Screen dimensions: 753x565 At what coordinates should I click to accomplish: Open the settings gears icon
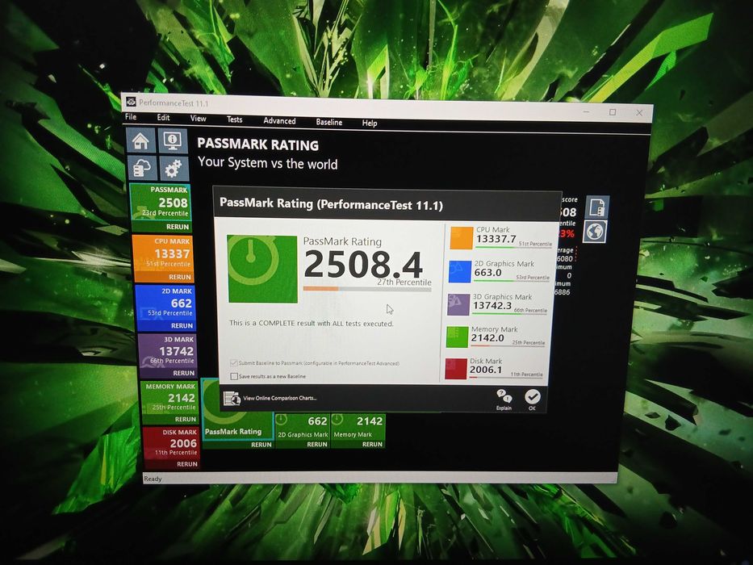174,169
